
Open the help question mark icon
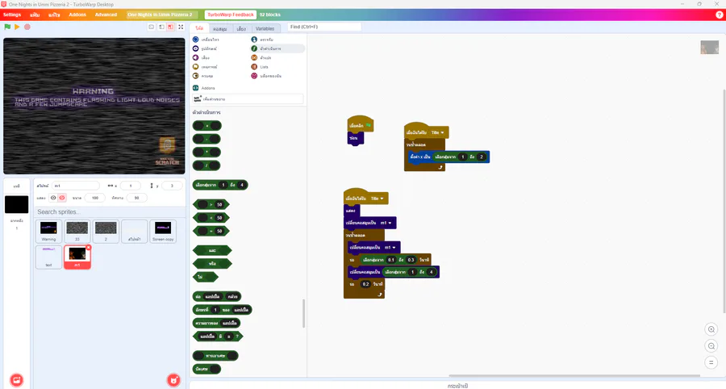(720, 15)
